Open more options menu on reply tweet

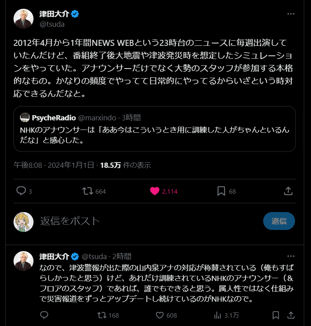[x=291, y=256]
